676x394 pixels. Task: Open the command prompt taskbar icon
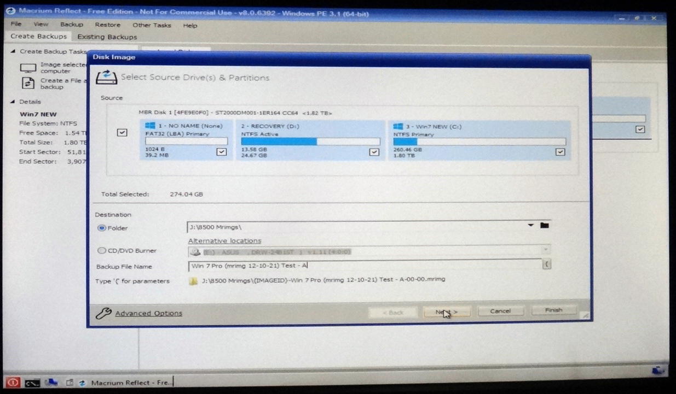31,383
